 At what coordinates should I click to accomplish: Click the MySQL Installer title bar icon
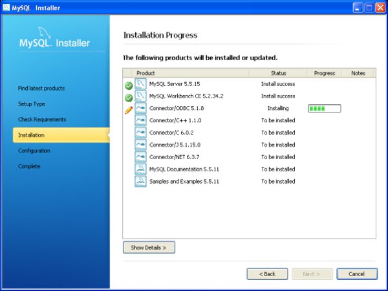click(6, 8)
